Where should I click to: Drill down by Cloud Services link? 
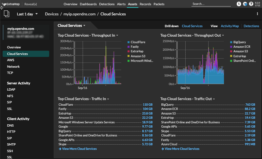click(192, 26)
